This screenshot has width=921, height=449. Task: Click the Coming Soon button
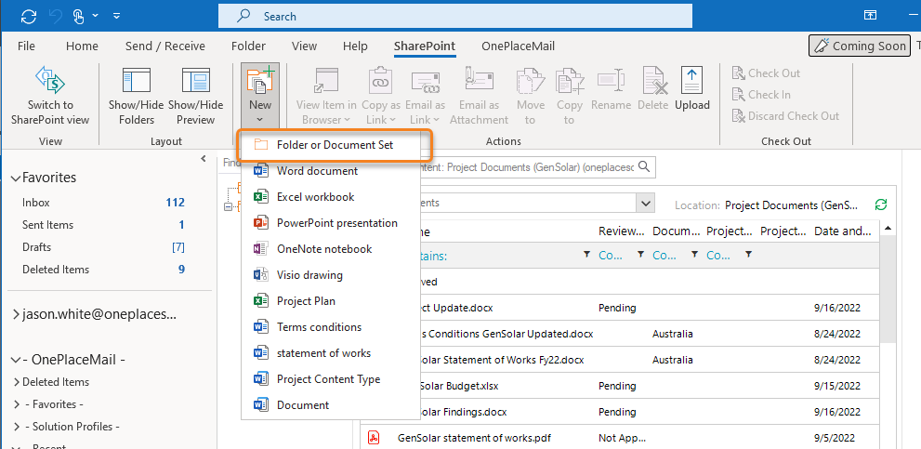click(859, 46)
